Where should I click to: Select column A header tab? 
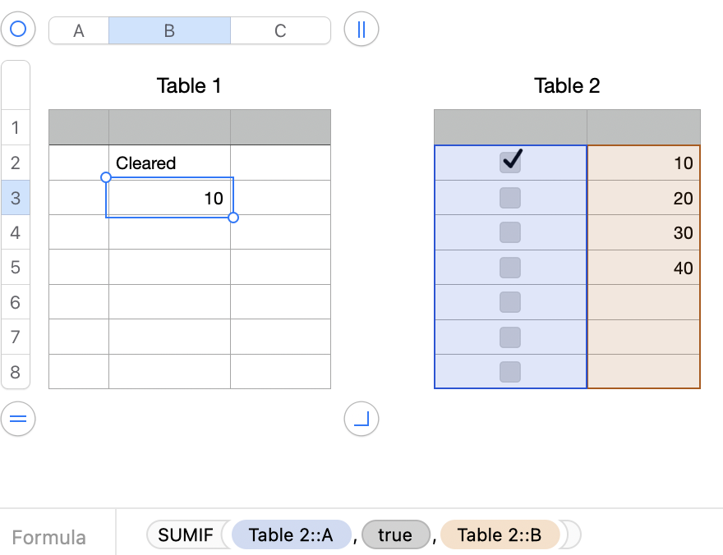[79, 31]
